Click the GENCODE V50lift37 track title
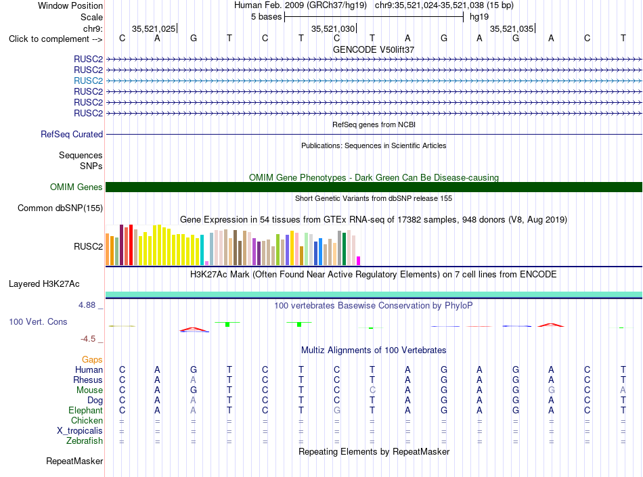The height and width of the screenshot is (477, 643). tap(374, 49)
